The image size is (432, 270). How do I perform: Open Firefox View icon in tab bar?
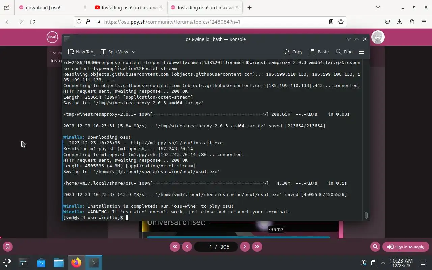(x=7, y=7)
